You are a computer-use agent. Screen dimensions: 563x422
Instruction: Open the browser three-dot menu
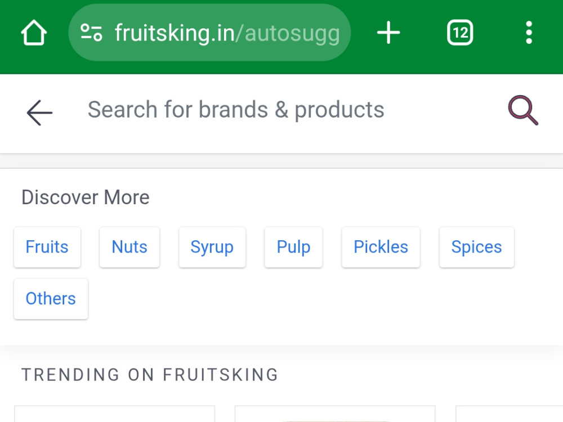point(529,33)
